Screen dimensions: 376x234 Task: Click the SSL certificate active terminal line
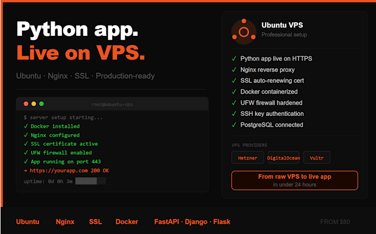(x=64, y=144)
